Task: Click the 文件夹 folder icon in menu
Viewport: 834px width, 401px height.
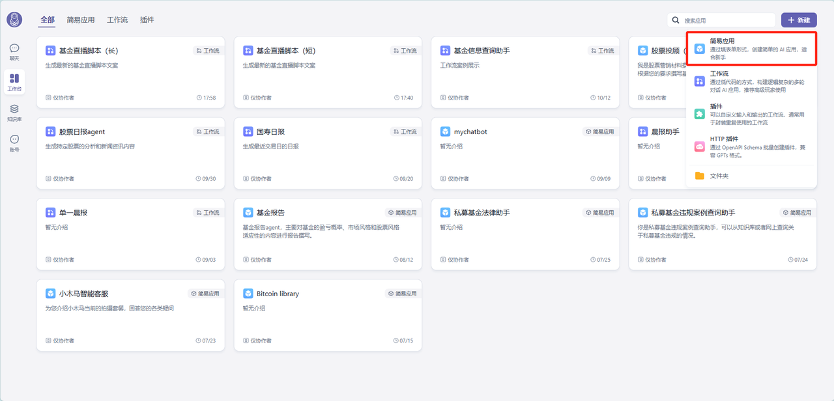Action: [699, 176]
